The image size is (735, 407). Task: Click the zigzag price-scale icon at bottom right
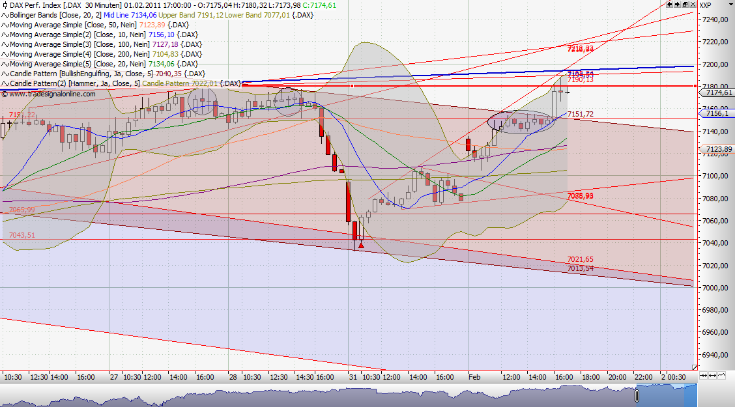pos(722,375)
